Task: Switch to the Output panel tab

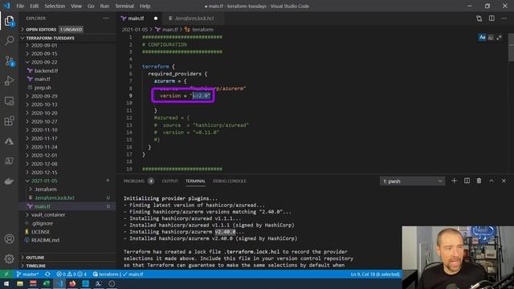Action: (169, 181)
